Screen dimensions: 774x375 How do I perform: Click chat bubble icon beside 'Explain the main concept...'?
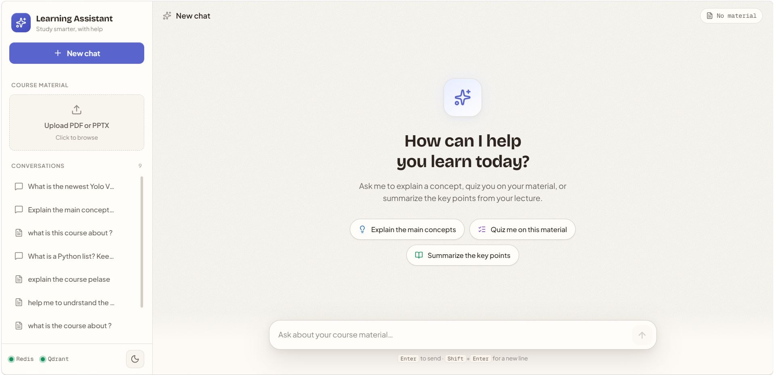click(19, 210)
